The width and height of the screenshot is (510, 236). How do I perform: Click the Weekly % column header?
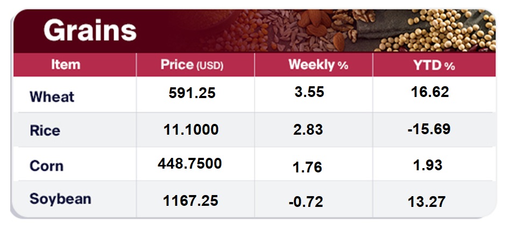(318, 65)
